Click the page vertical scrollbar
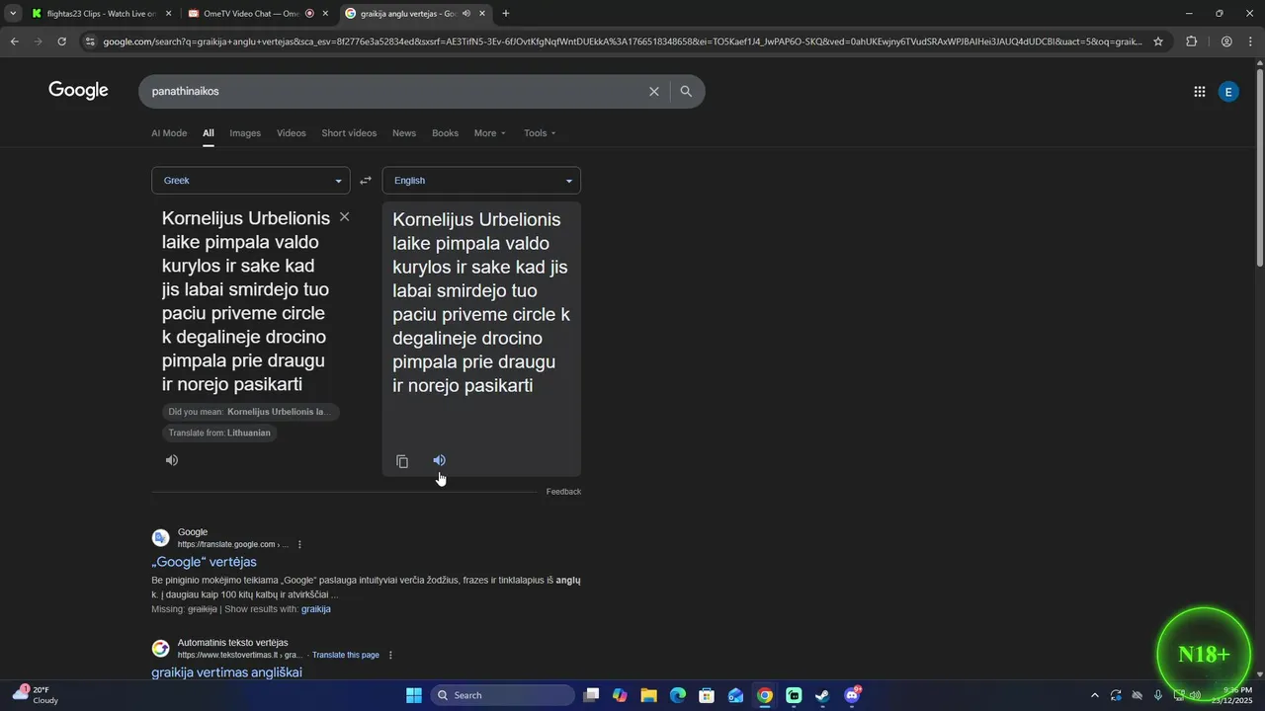The image size is (1265, 711). coord(1259,168)
